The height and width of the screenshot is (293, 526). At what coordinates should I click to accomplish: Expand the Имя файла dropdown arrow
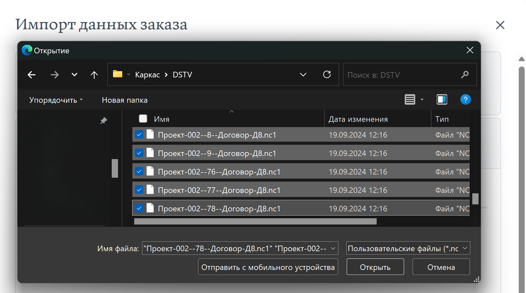pos(333,248)
